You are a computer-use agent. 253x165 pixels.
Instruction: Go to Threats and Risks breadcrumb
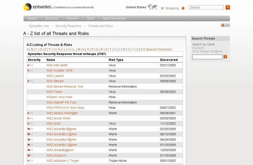(x=100, y=26)
